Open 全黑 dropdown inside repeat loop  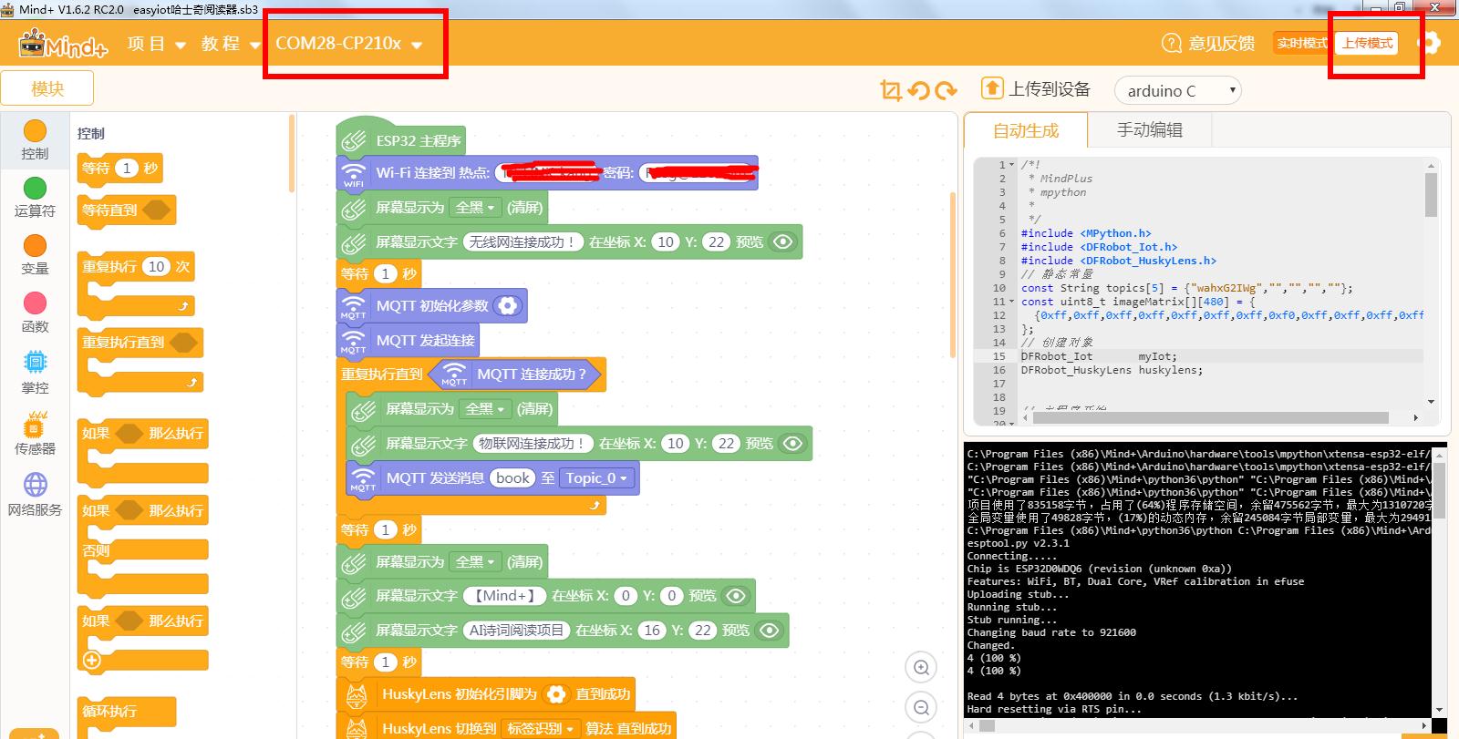(485, 409)
